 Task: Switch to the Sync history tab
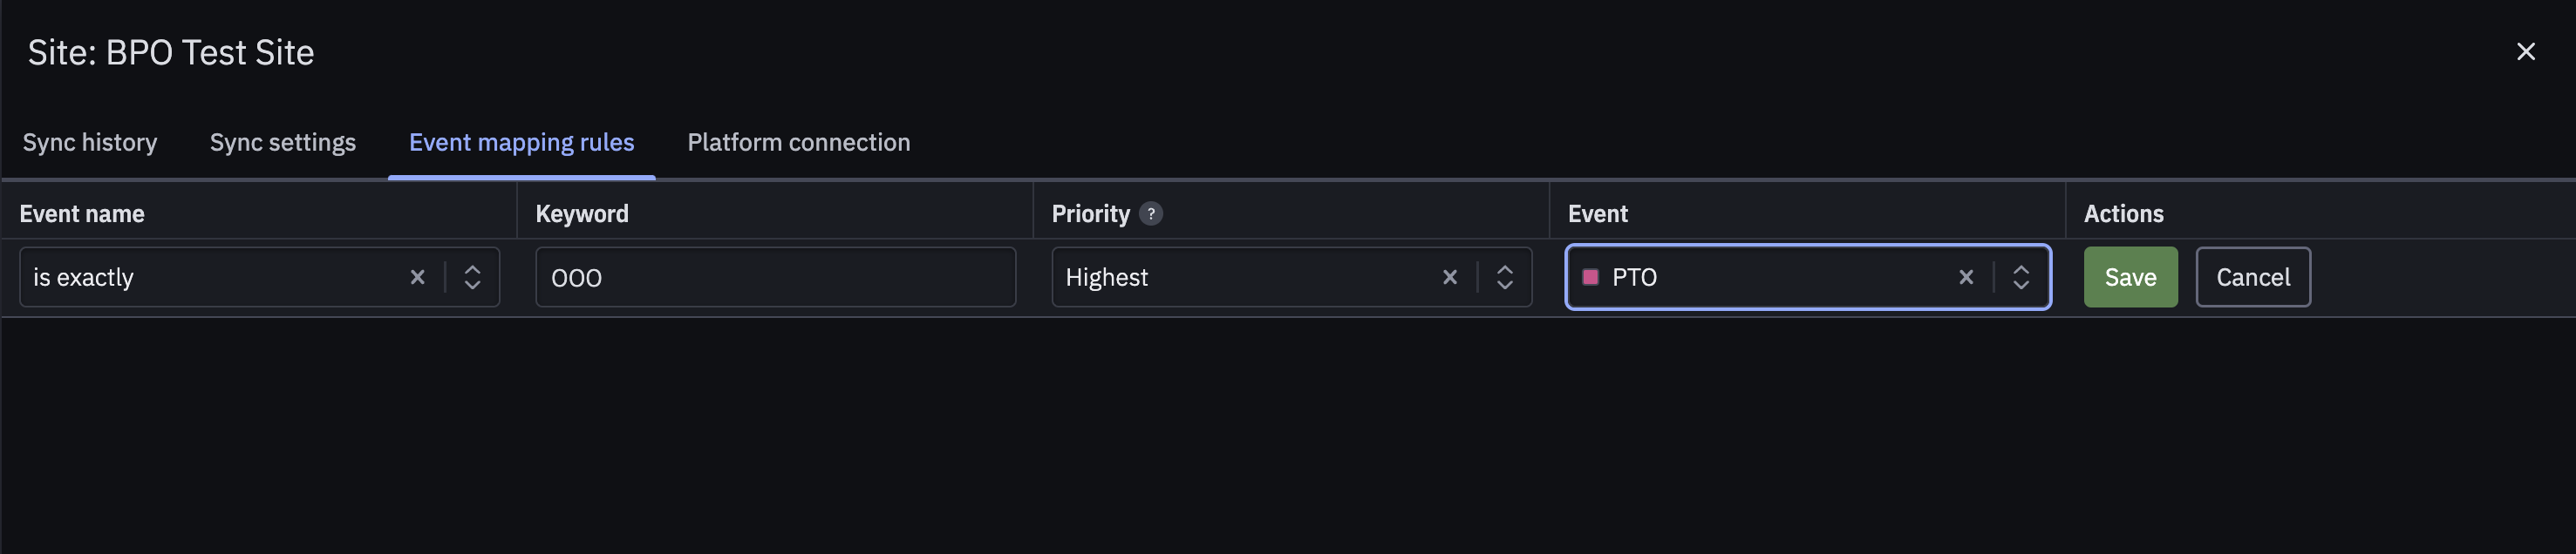[90, 143]
